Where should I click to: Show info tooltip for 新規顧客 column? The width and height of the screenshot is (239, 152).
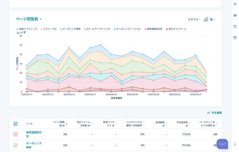click(163, 126)
